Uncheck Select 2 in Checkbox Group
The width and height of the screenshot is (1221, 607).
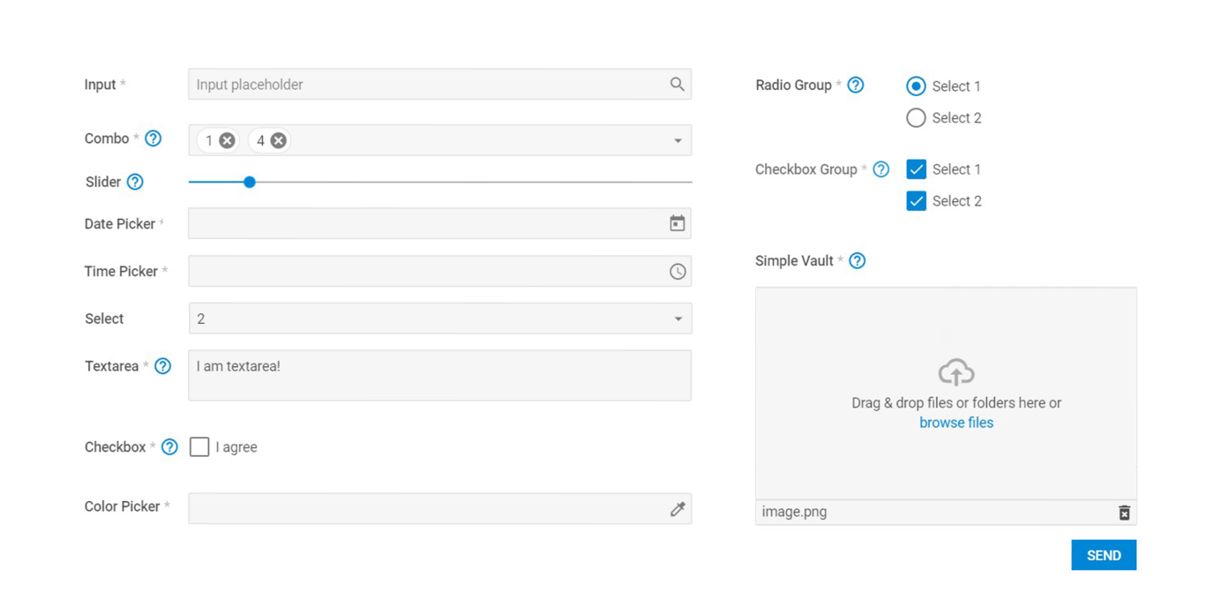[916, 201]
